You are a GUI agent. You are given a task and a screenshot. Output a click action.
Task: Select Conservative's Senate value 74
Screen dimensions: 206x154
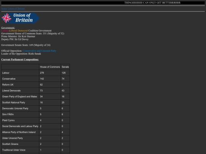click(x=63, y=79)
